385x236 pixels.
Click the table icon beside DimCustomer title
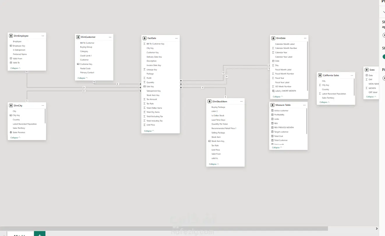(78, 37)
